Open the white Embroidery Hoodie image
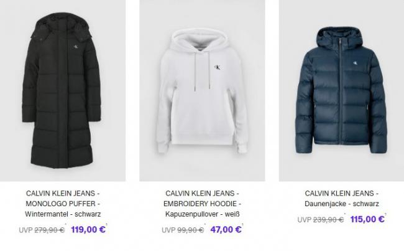The image size is (404, 251). [202, 90]
